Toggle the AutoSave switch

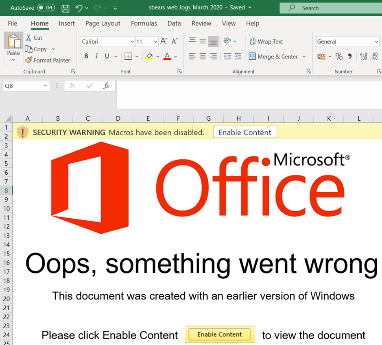pyautogui.click(x=46, y=8)
